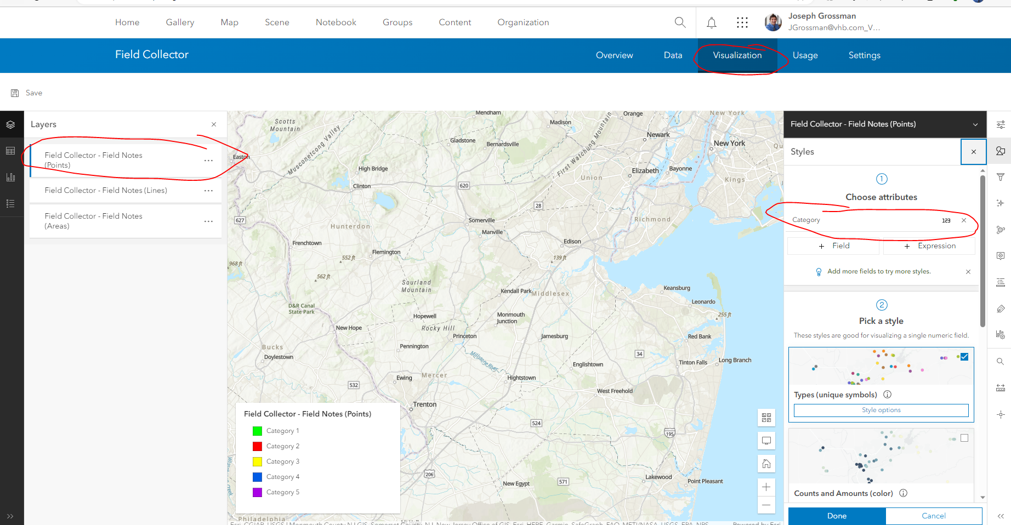Enable the Counts and Amounts (color) style
Screen dimensions: 1011x525
pos(964,437)
